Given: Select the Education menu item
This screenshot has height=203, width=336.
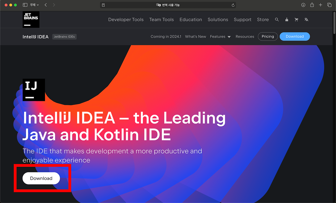Looking at the screenshot, I should 191,19.
